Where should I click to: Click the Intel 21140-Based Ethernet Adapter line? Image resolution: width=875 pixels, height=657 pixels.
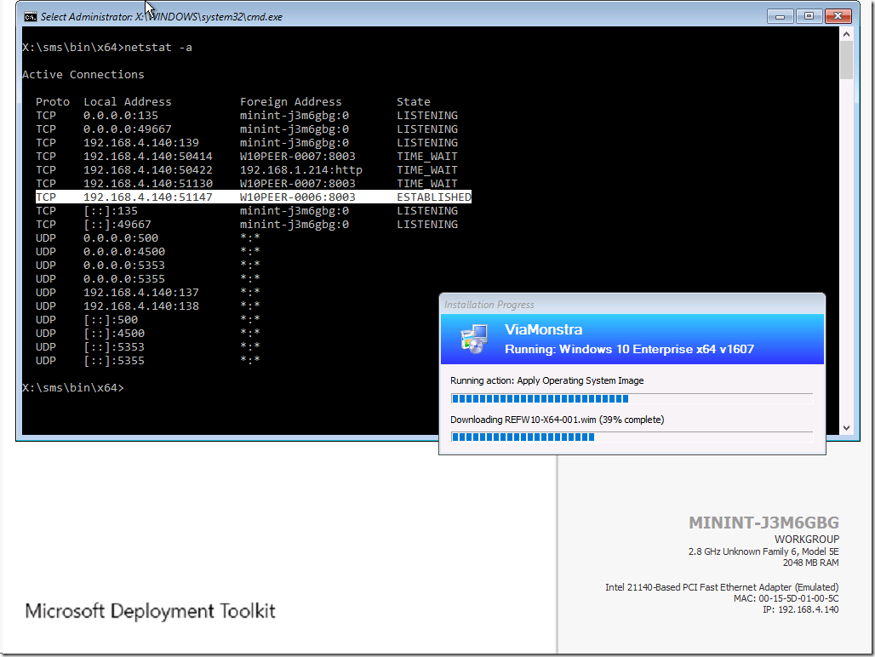[x=722, y=587]
